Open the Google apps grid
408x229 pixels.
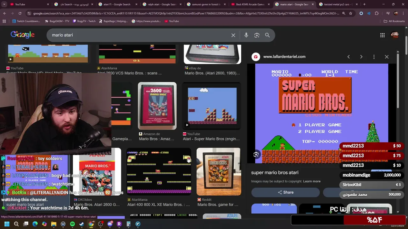[382, 35]
